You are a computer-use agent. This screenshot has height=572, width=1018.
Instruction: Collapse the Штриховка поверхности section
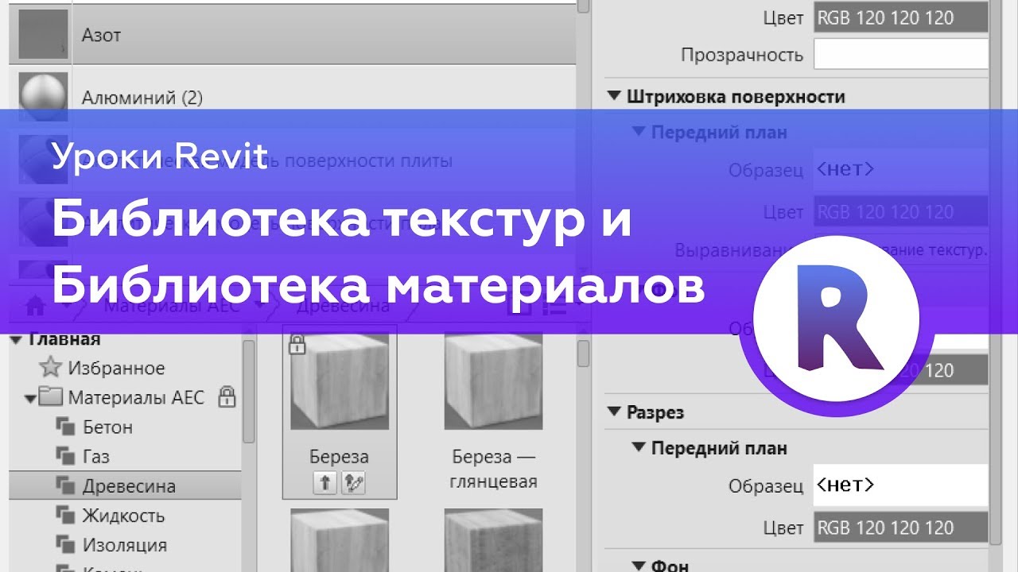point(613,97)
